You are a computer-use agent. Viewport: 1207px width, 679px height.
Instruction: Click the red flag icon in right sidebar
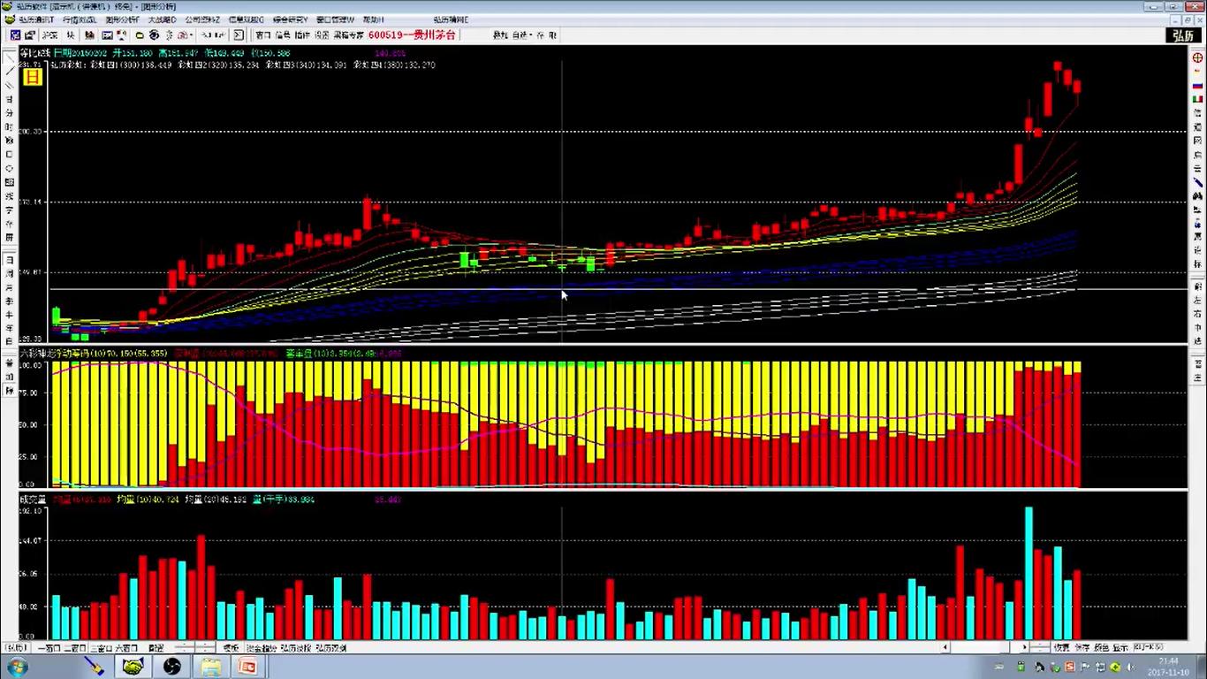[x=1197, y=72]
